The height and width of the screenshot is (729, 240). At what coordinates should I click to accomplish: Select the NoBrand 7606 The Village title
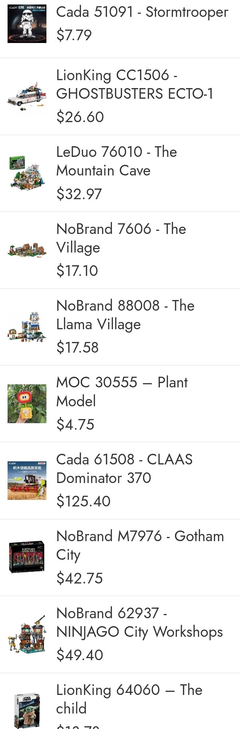[121, 238]
